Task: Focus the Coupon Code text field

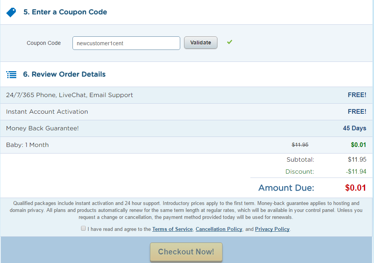Action: [x=126, y=43]
